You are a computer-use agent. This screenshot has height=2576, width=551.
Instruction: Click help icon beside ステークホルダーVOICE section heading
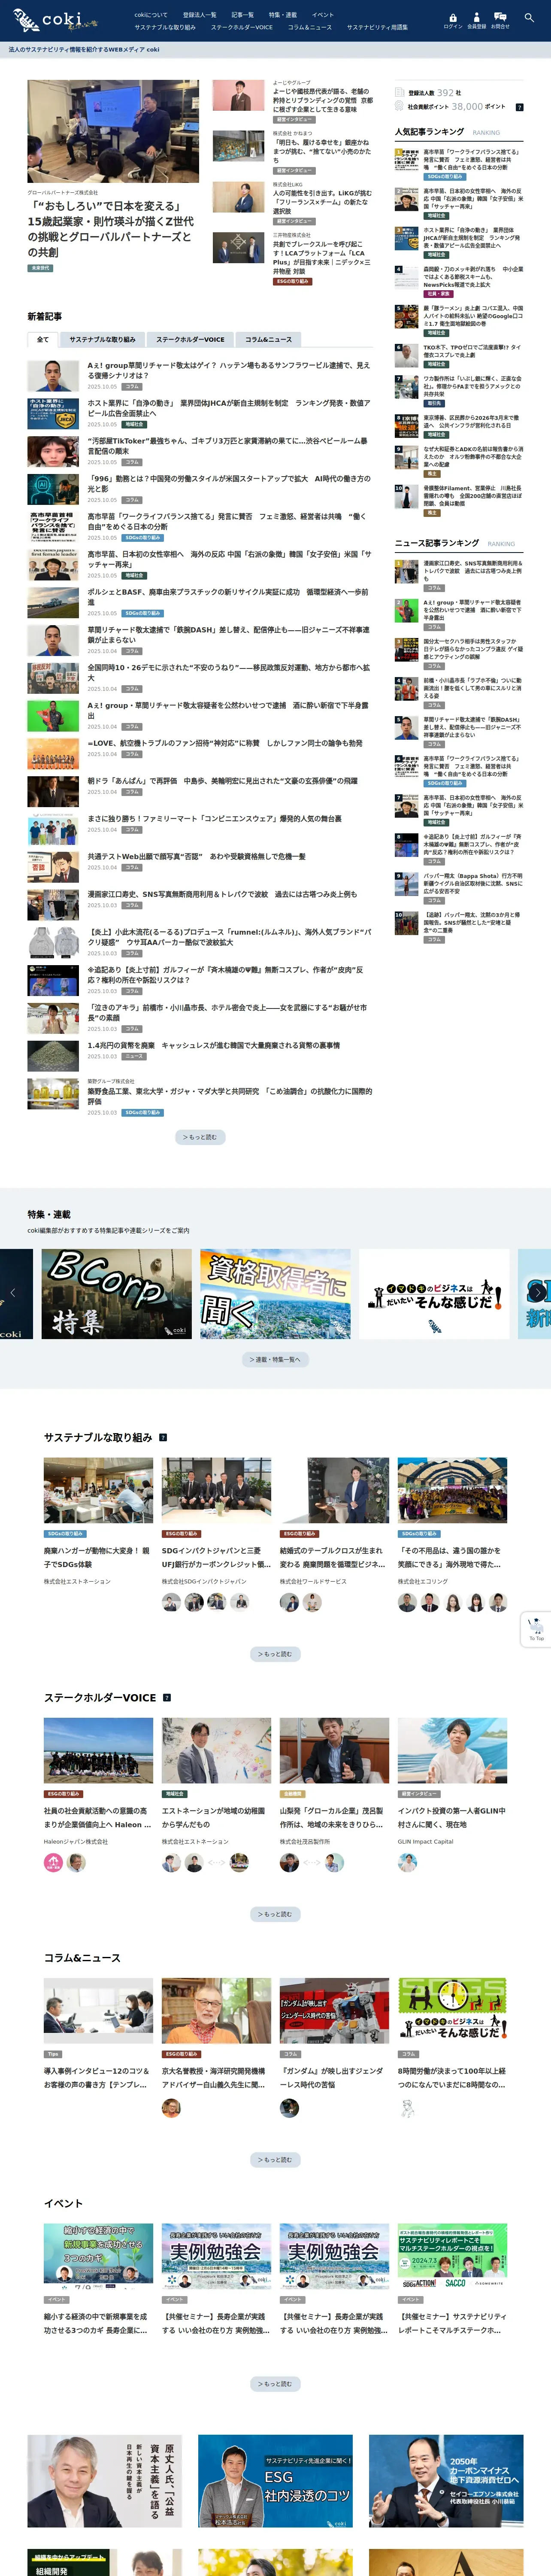167,1697
